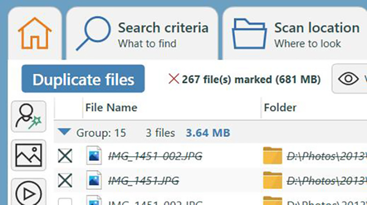Uncheck the struck-through IMG_1451.JPG row checkbox

(x=65, y=181)
